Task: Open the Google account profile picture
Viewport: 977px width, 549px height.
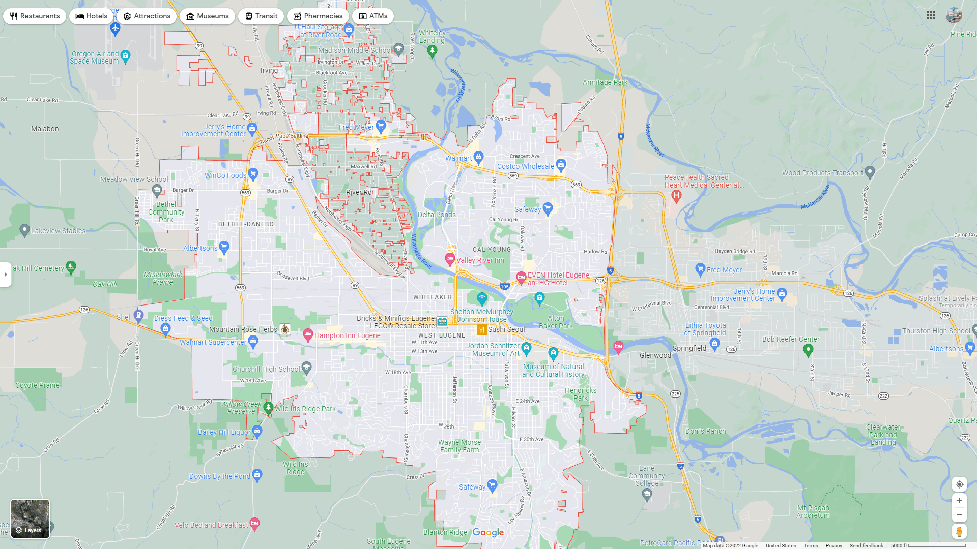Action: click(954, 16)
